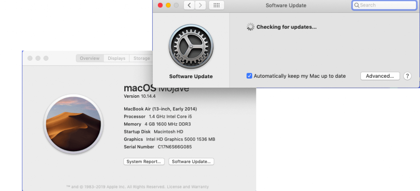
Task: Switch to the Overview tab
Action: click(90, 58)
